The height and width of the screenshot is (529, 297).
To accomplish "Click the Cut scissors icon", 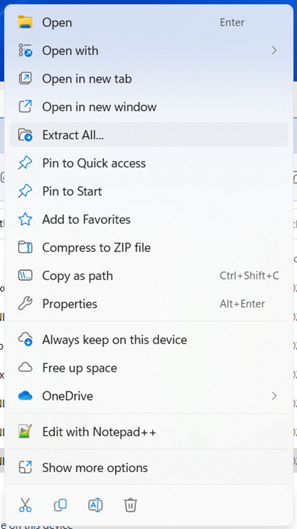I will tap(25, 505).
